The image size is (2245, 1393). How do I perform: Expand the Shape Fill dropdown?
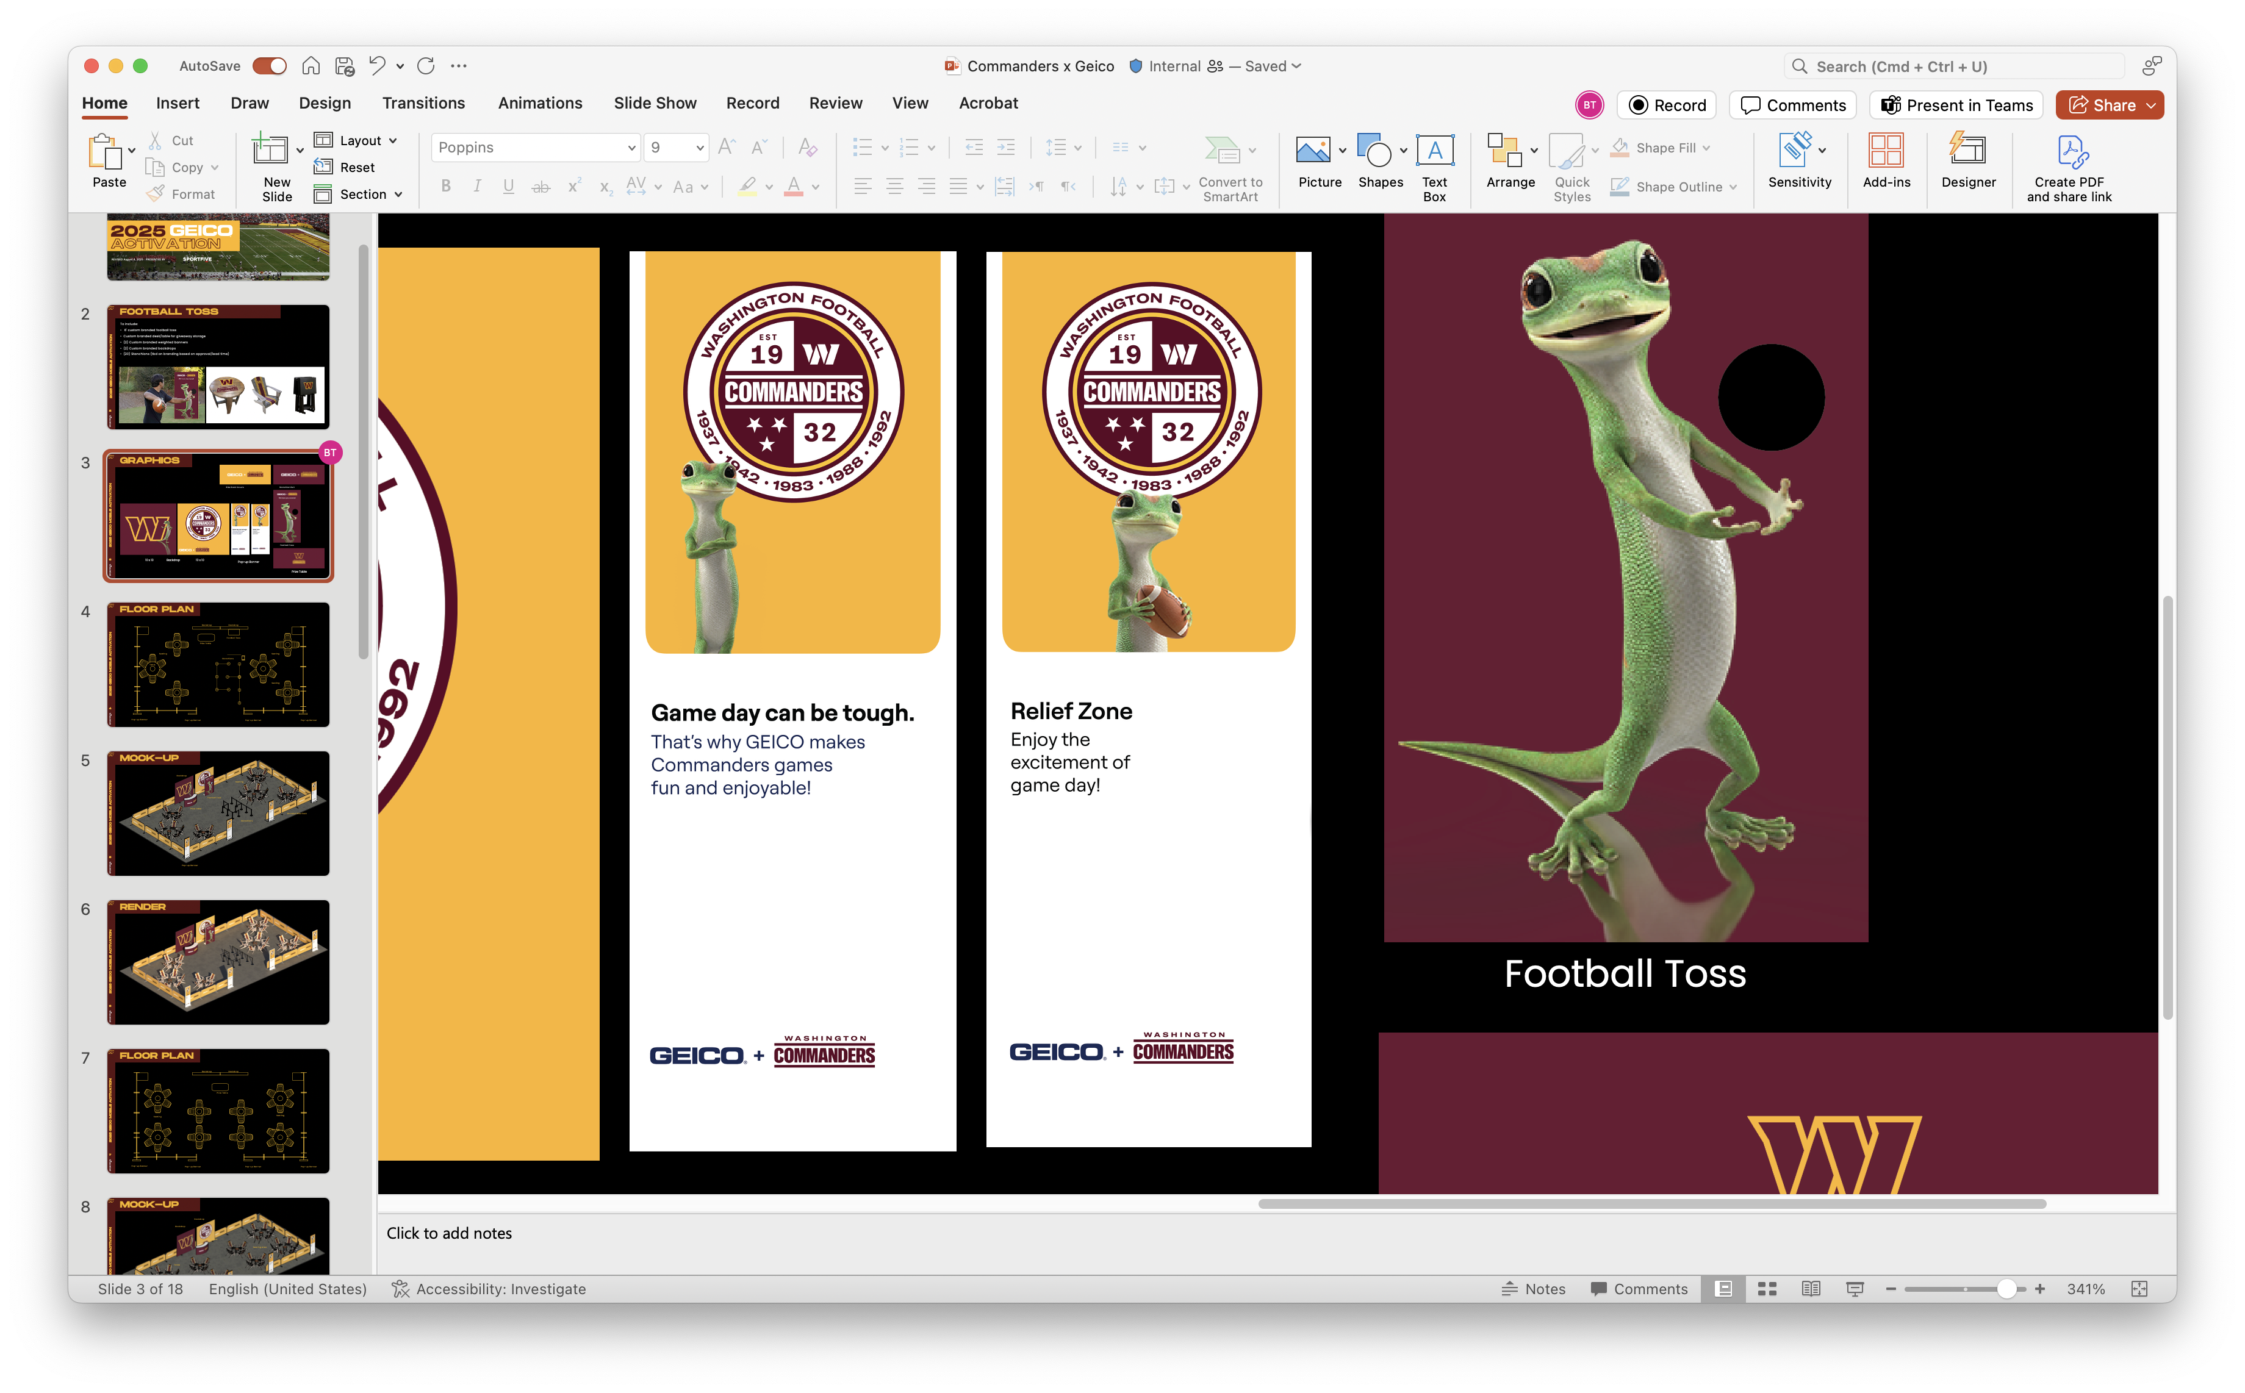tap(1707, 148)
